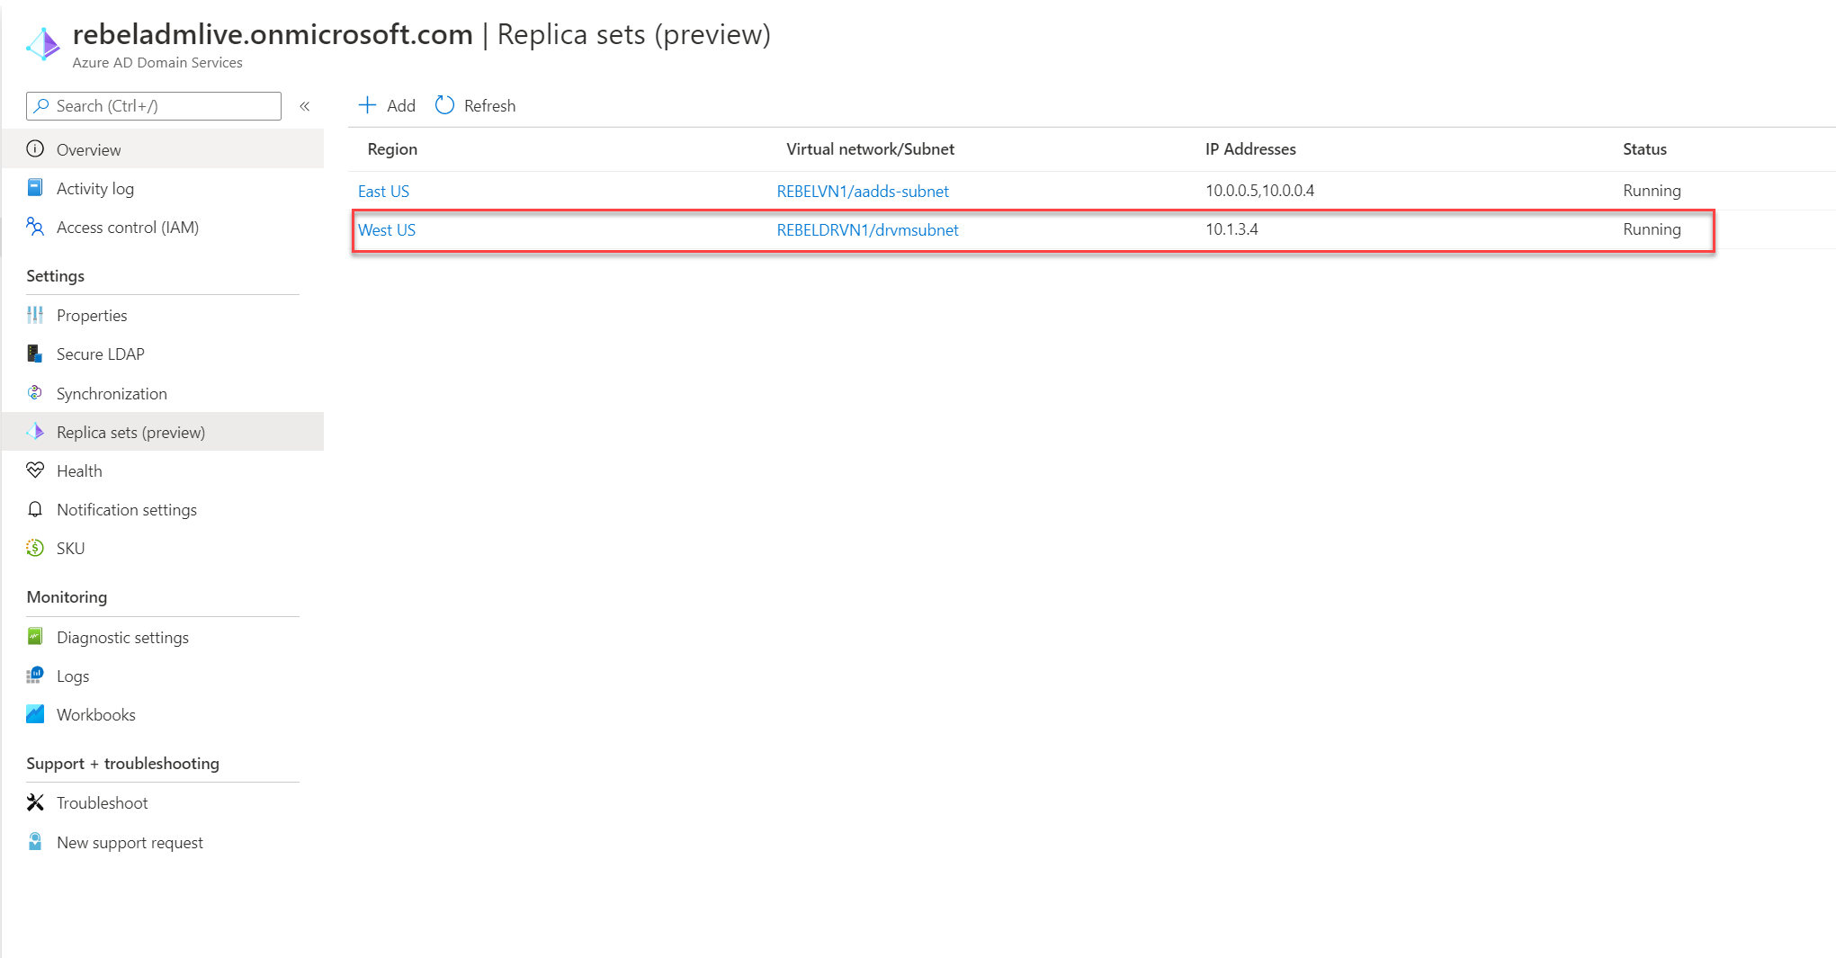Click the Monitoring section heading
The width and height of the screenshot is (1836, 958).
tap(67, 597)
